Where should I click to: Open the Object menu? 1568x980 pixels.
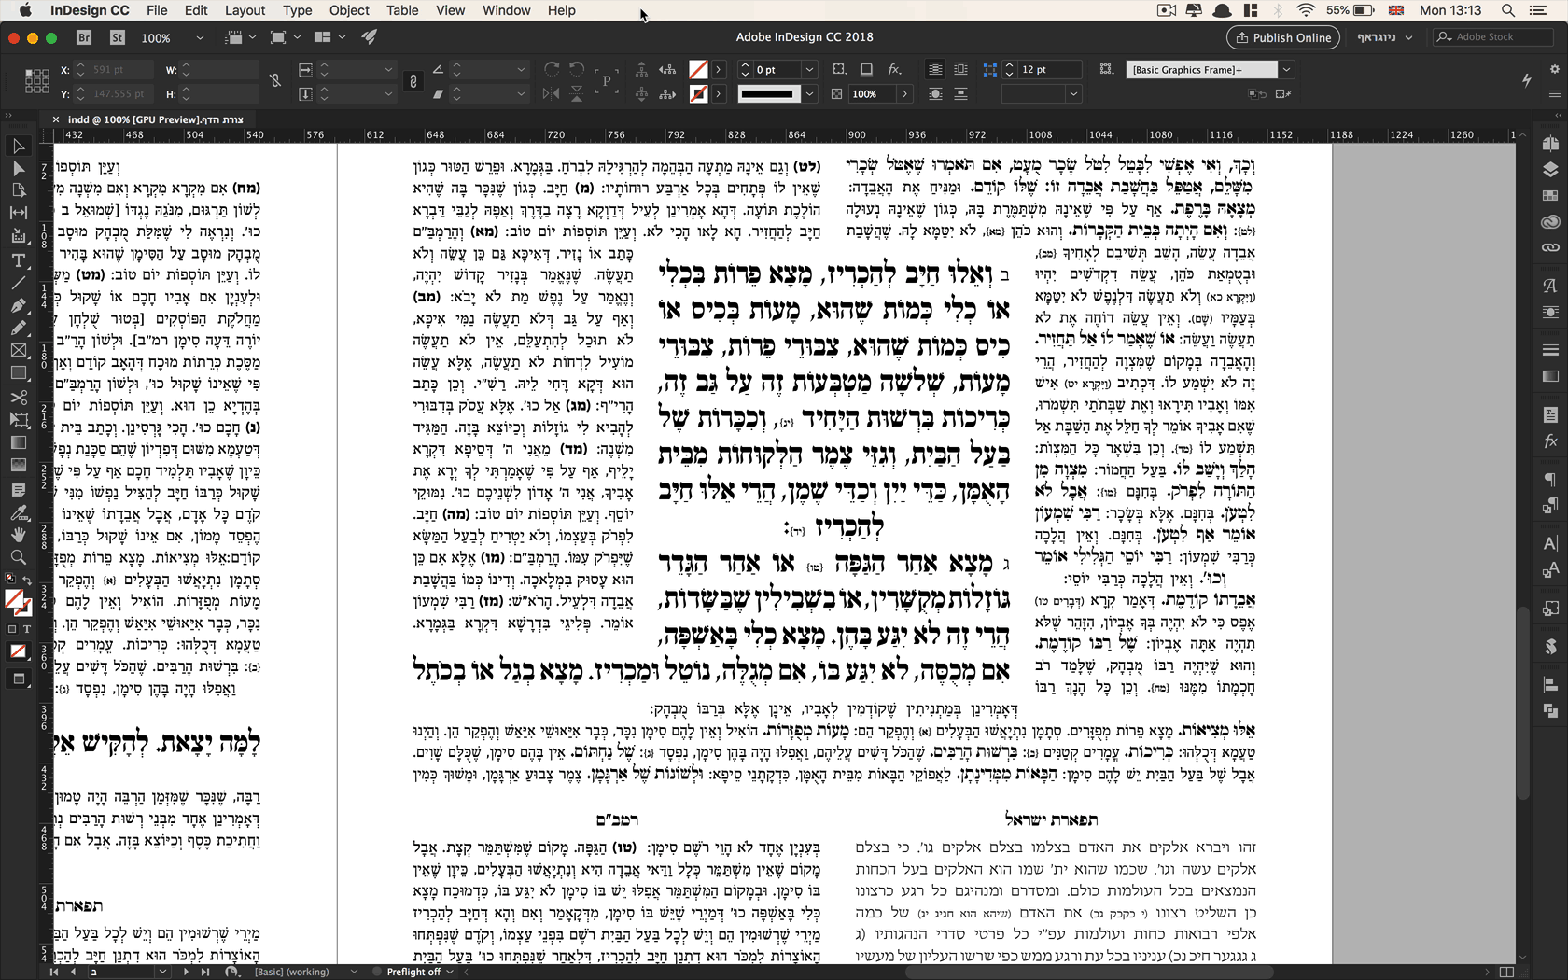click(x=349, y=10)
